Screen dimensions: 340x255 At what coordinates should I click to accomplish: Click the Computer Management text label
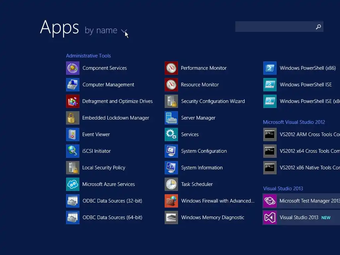pyautogui.click(x=108, y=85)
